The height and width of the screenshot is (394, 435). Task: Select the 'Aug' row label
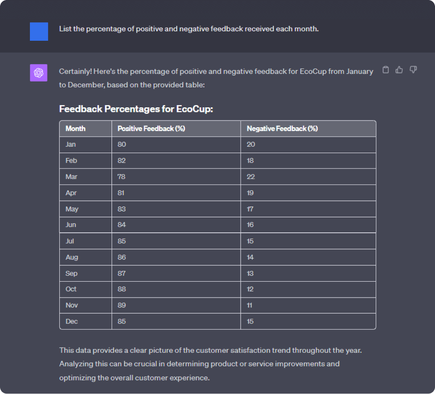tap(72, 257)
